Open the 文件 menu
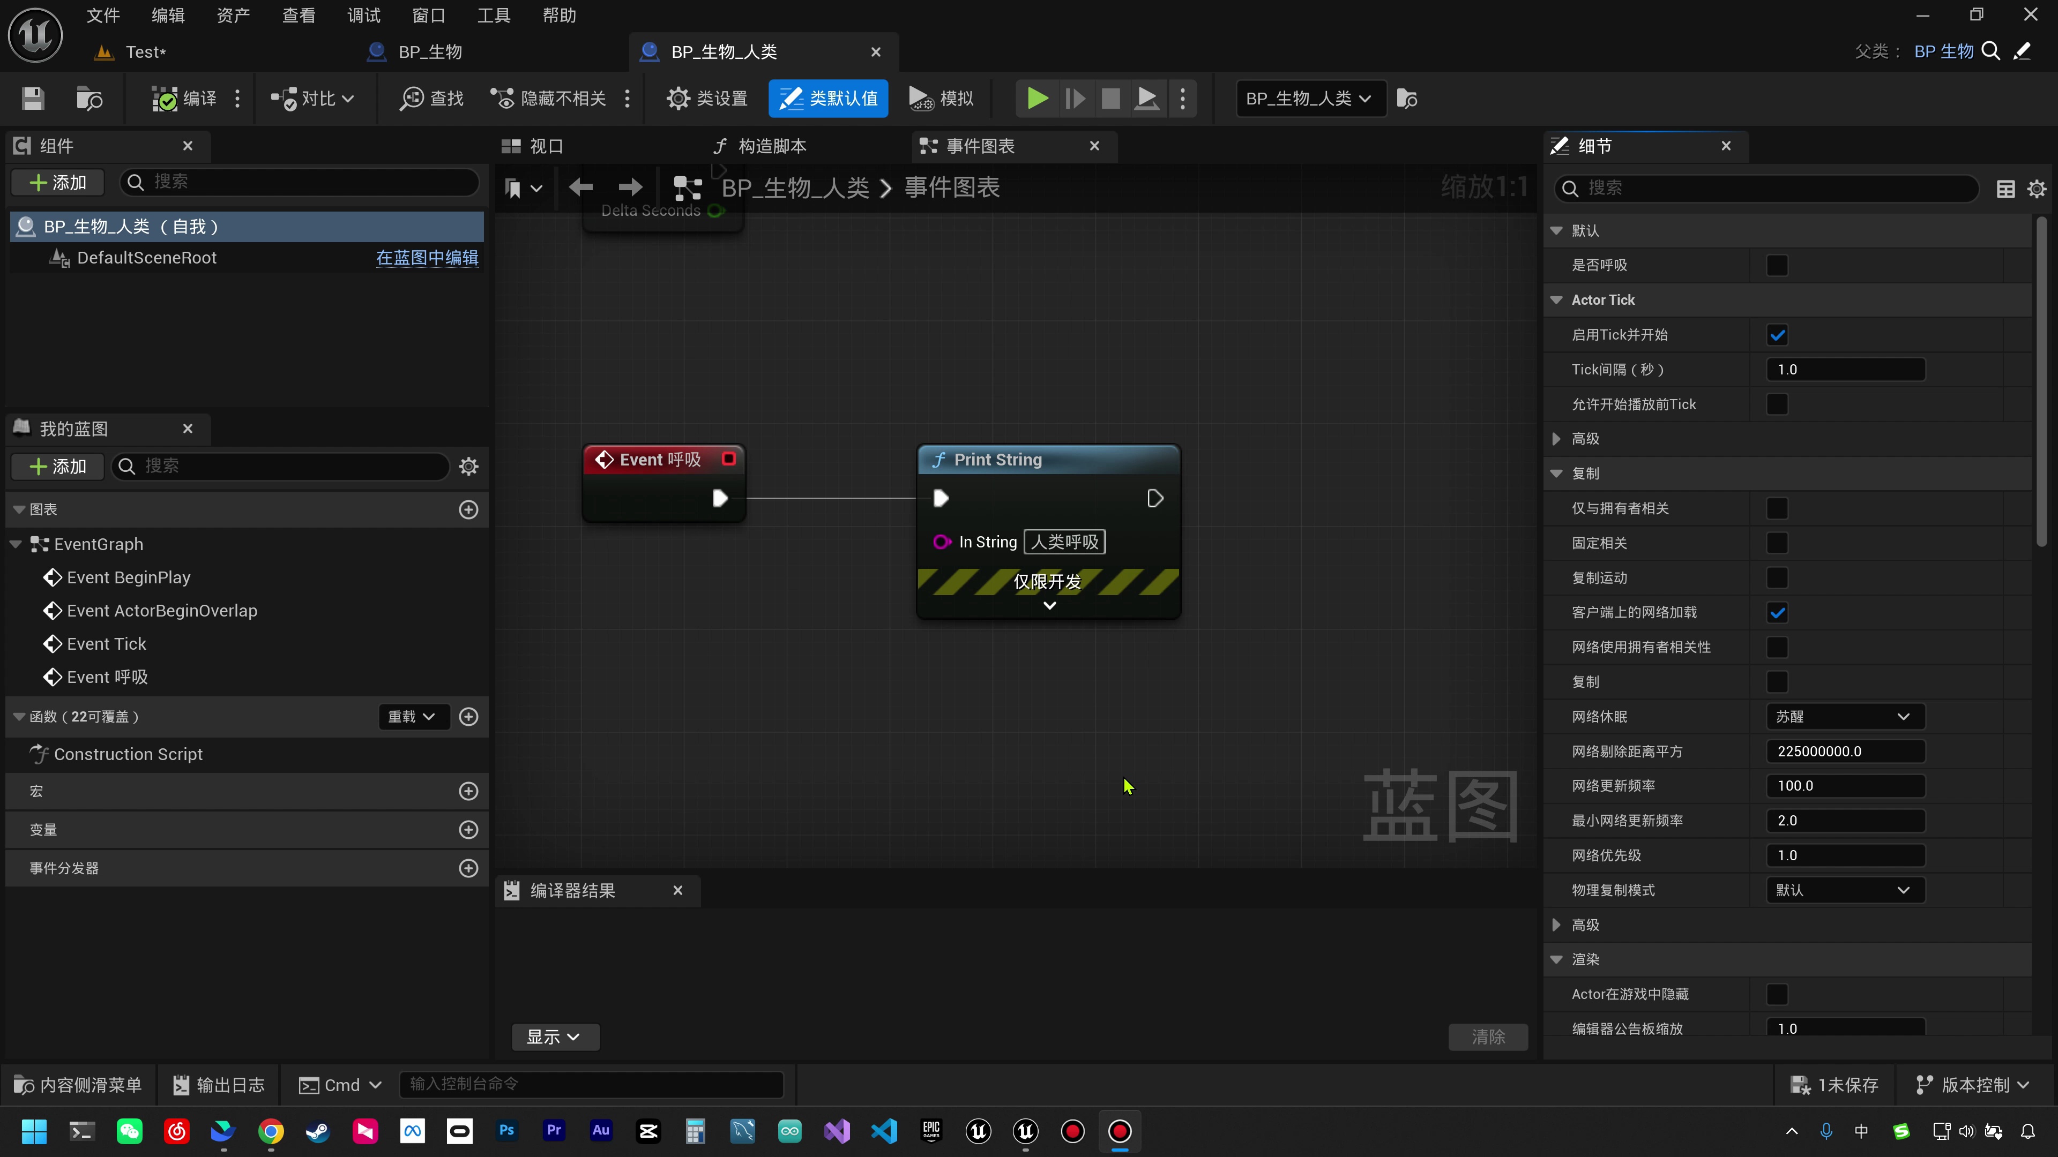The width and height of the screenshot is (2058, 1157). pyautogui.click(x=103, y=15)
